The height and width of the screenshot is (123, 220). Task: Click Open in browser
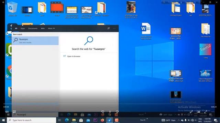tap(74, 56)
